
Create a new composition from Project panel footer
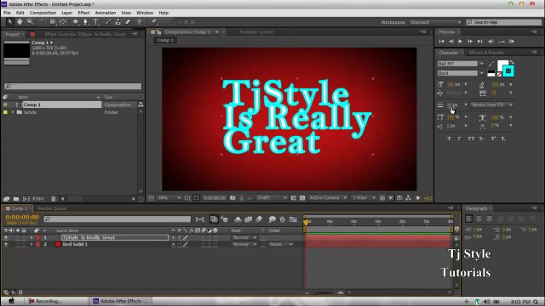[26, 199]
